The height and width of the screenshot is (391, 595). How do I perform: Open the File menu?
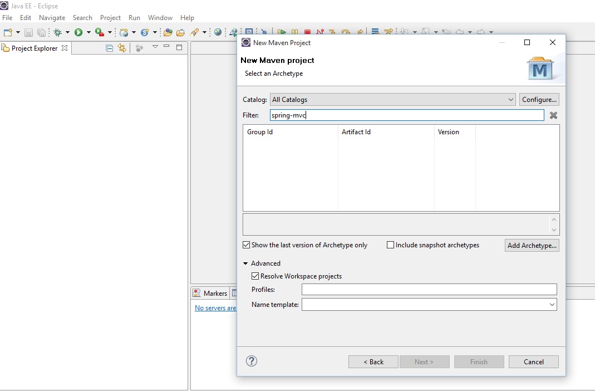click(x=7, y=18)
